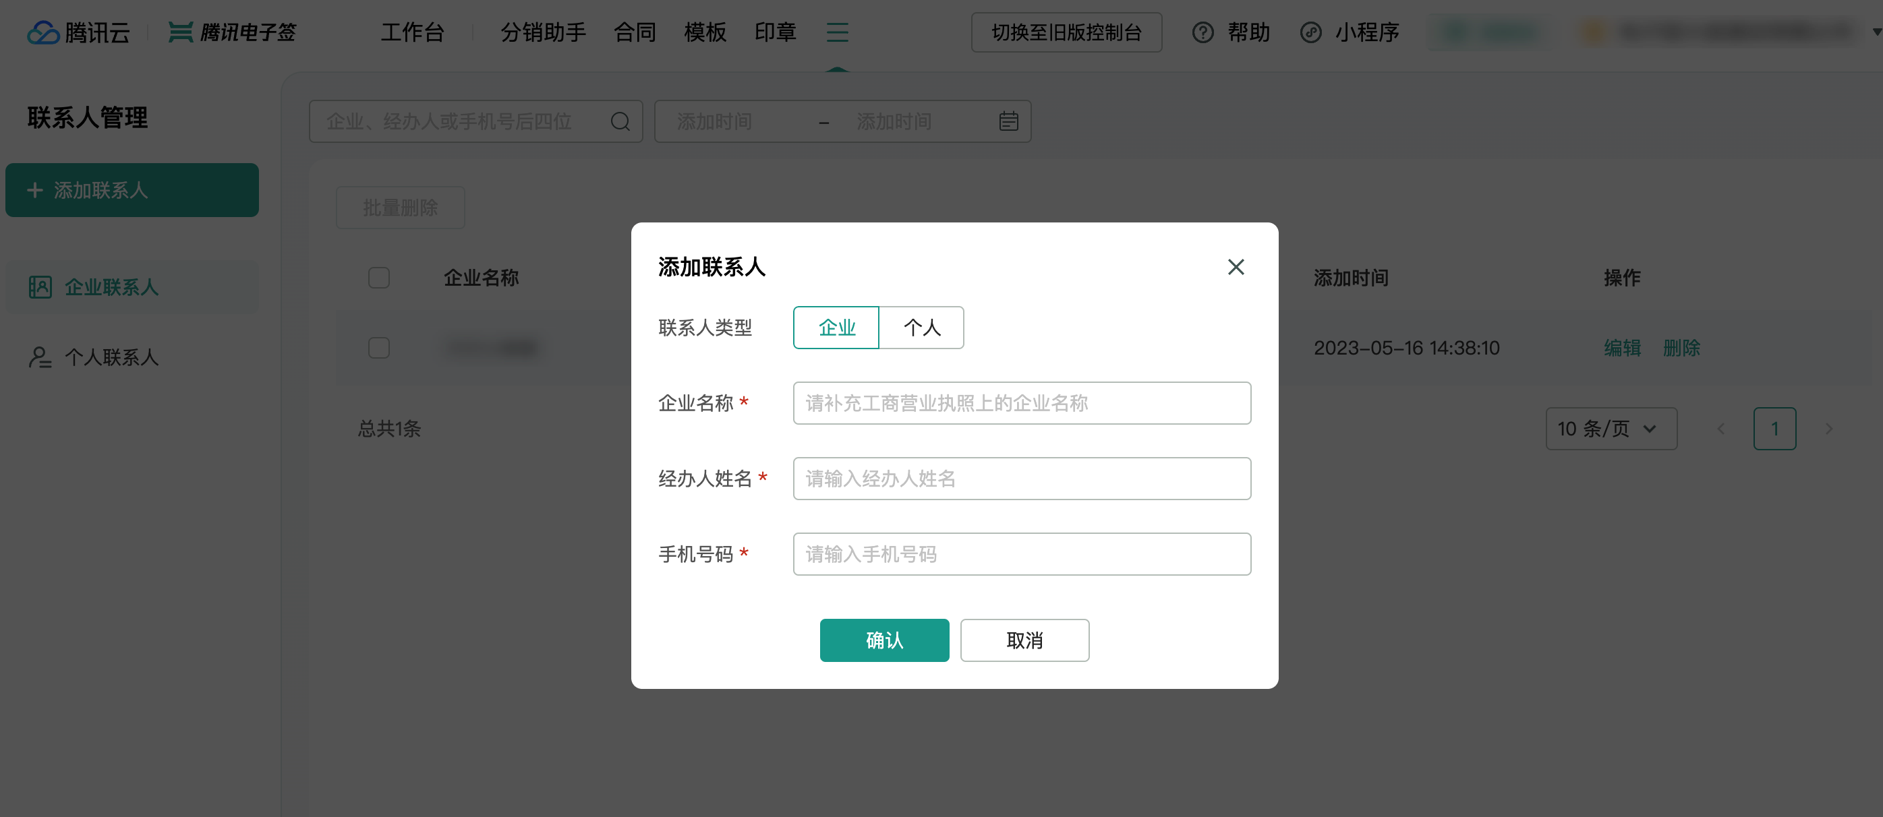Viewport: 1883px width, 817px height.
Task: Open the hamburger menu icon in top navigation
Action: tap(837, 32)
